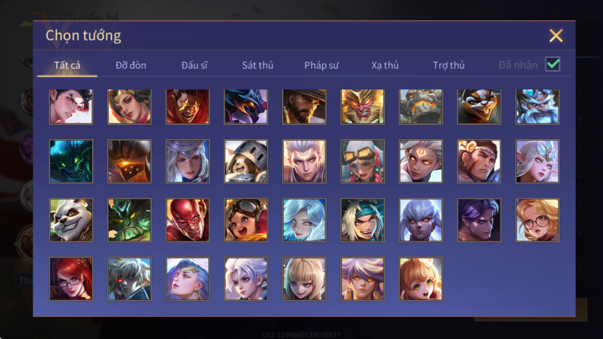Choose the green glowing-eyed monster hero
603x339 pixels.
coord(71,161)
